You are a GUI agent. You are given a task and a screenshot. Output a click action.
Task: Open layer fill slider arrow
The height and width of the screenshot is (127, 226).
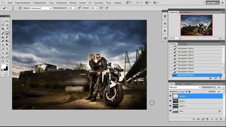223,91
